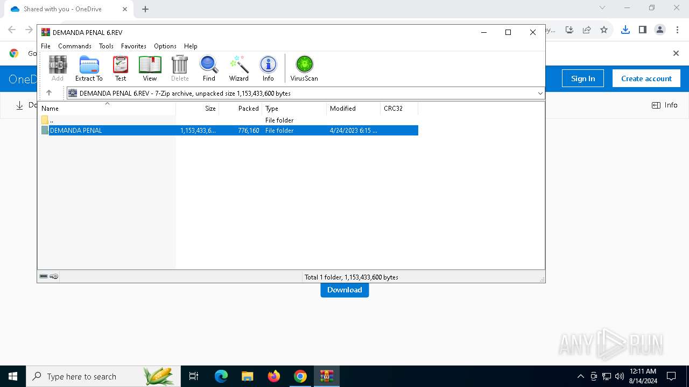Sort by CRC32 column header
The width and height of the screenshot is (689, 387).
point(399,109)
